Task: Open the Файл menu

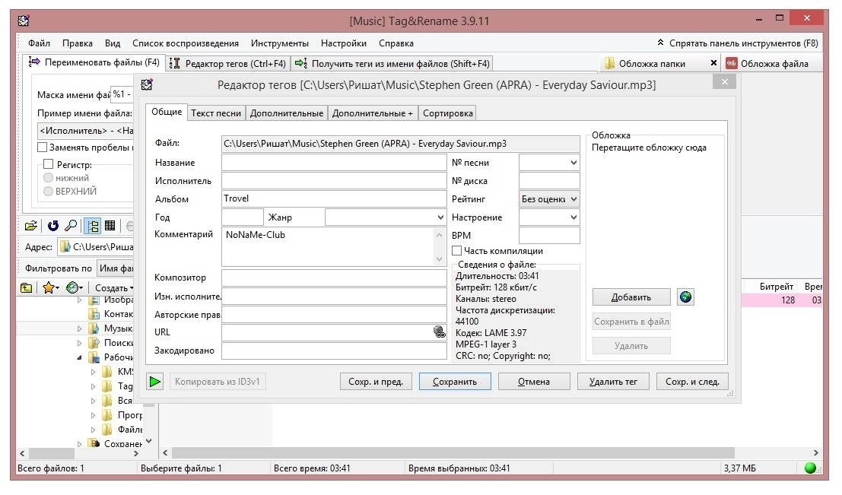Action: point(40,43)
